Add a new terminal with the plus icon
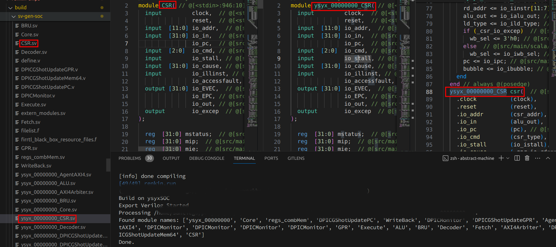The height and width of the screenshot is (247, 556). click(x=501, y=158)
